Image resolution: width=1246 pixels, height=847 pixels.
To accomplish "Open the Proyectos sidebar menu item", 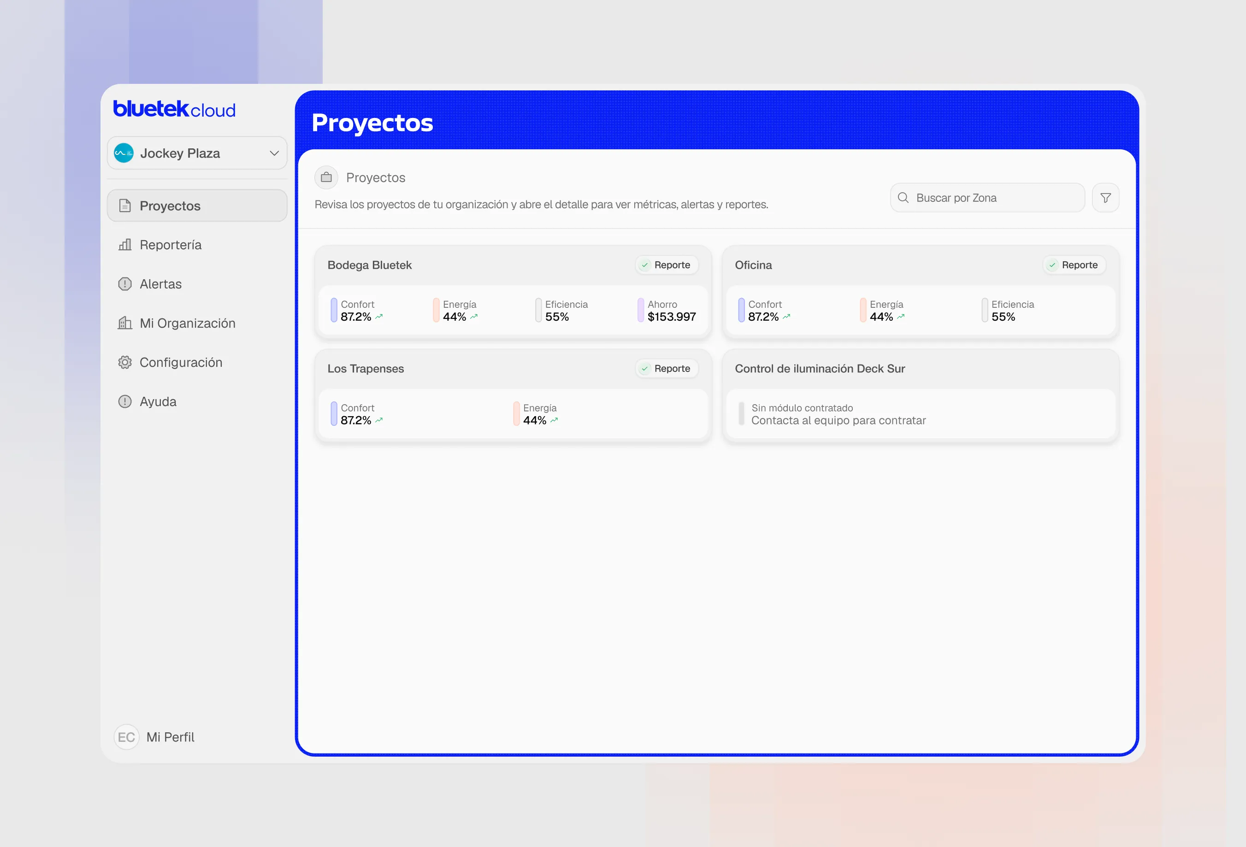I will [x=197, y=206].
